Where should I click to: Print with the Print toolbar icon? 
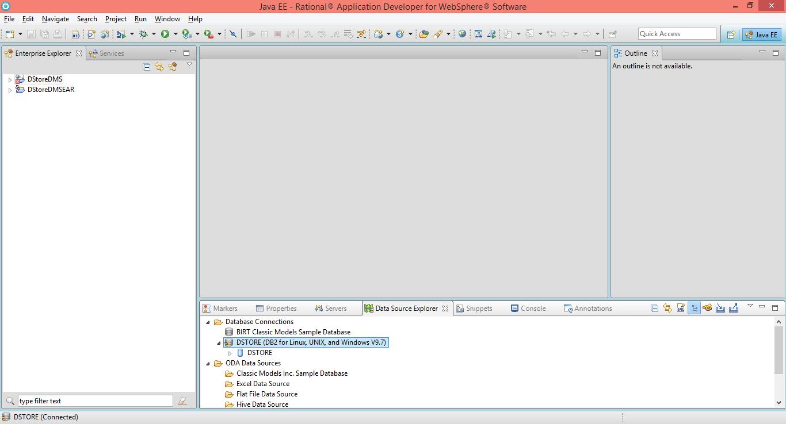point(57,33)
